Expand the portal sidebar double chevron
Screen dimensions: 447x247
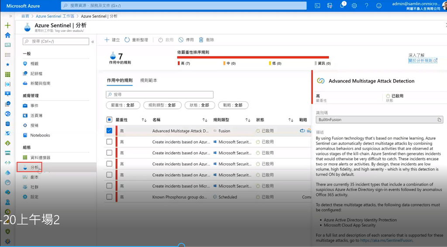tap(10, 16)
